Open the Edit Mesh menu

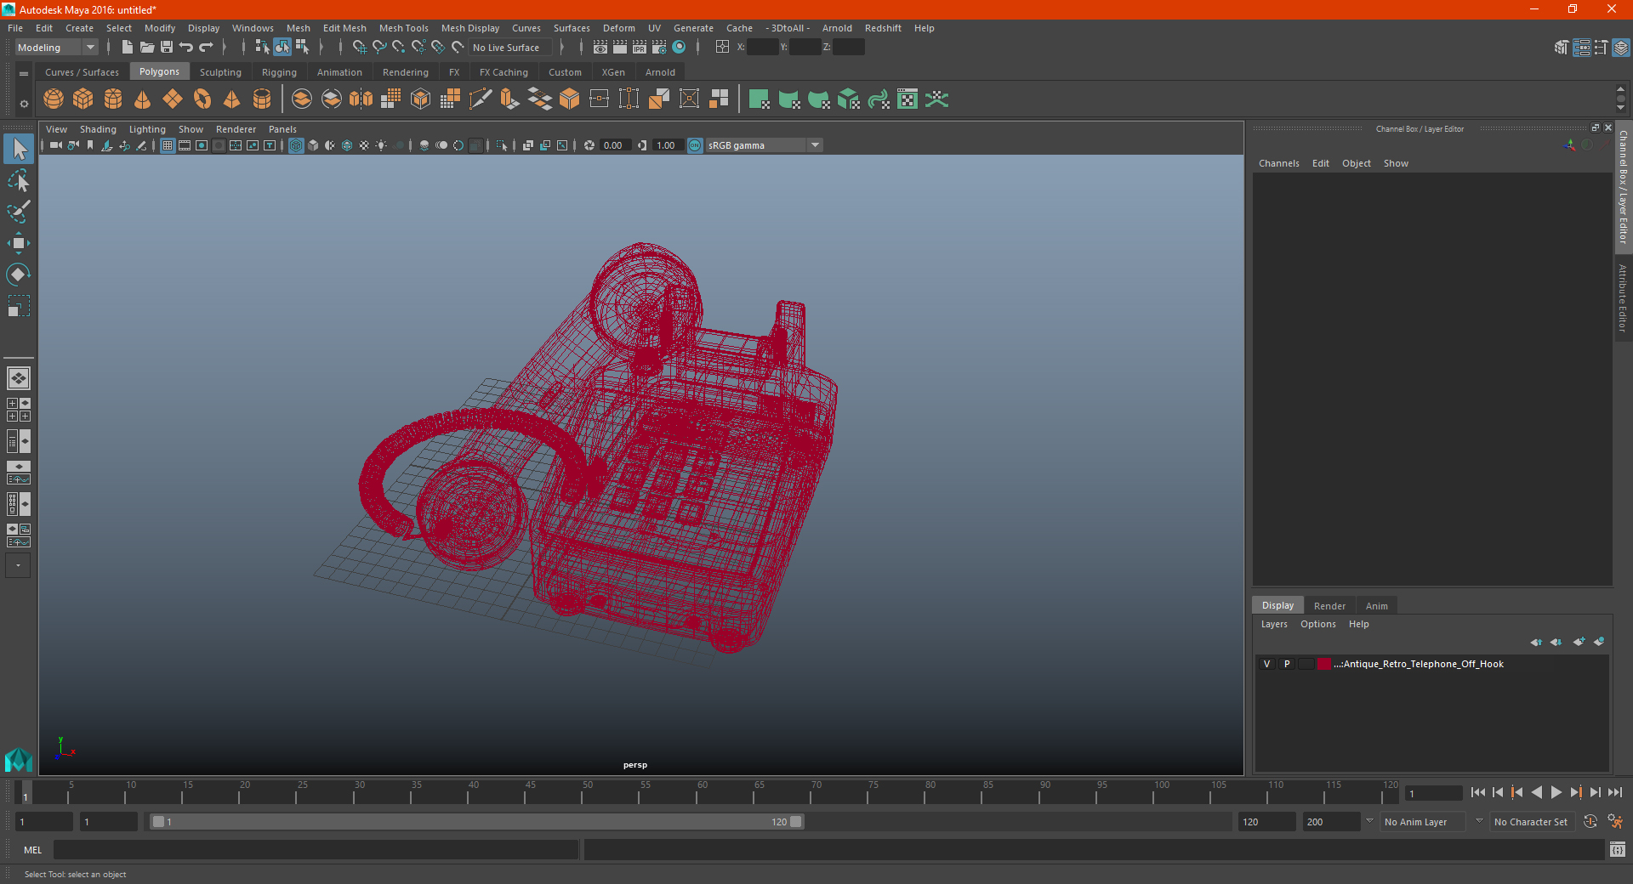344,28
